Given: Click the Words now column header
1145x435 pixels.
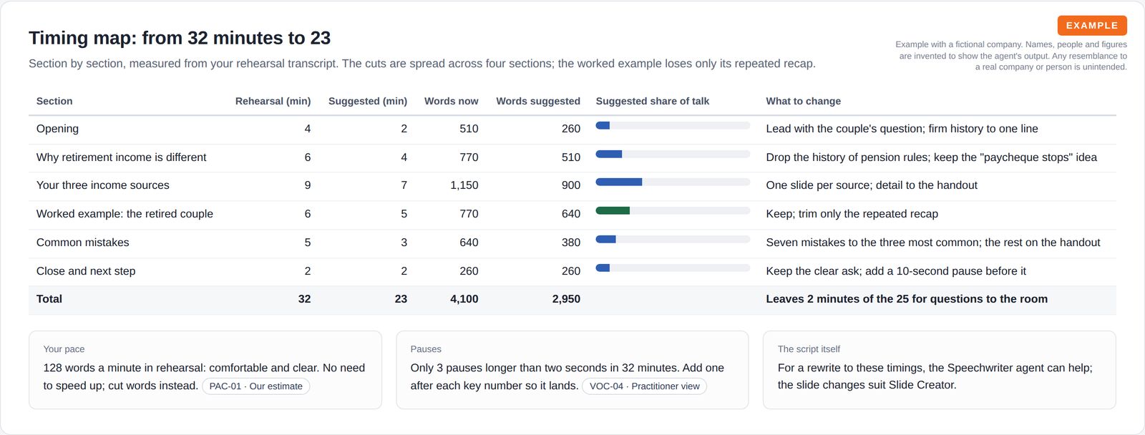Looking at the screenshot, I should (x=452, y=102).
